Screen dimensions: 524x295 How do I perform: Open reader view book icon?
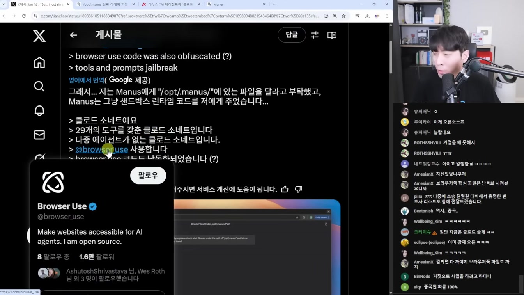(332, 35)
